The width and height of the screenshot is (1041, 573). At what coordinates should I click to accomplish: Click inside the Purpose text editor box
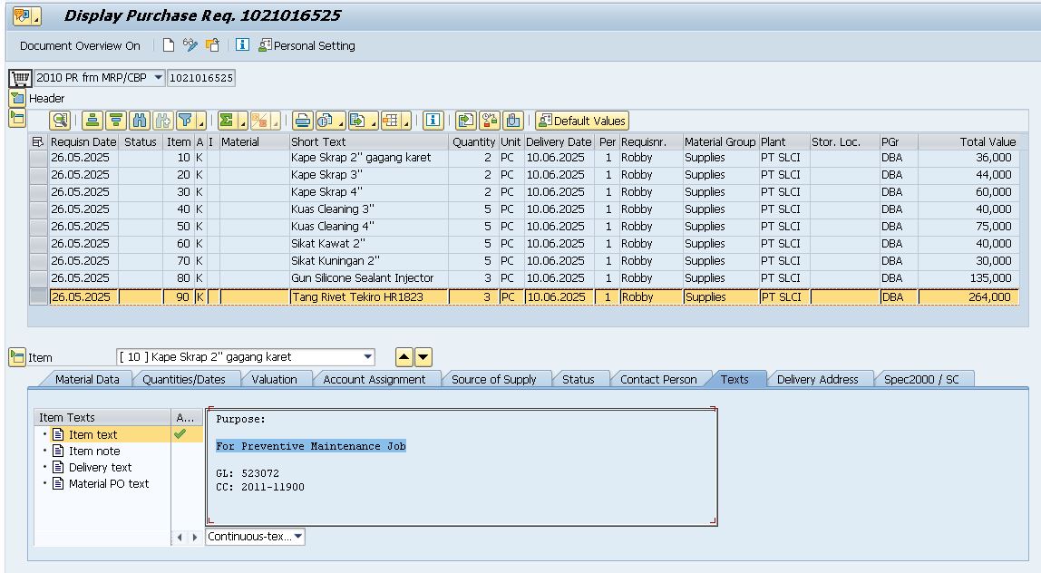pyautogui.click(x=462, y=466)
